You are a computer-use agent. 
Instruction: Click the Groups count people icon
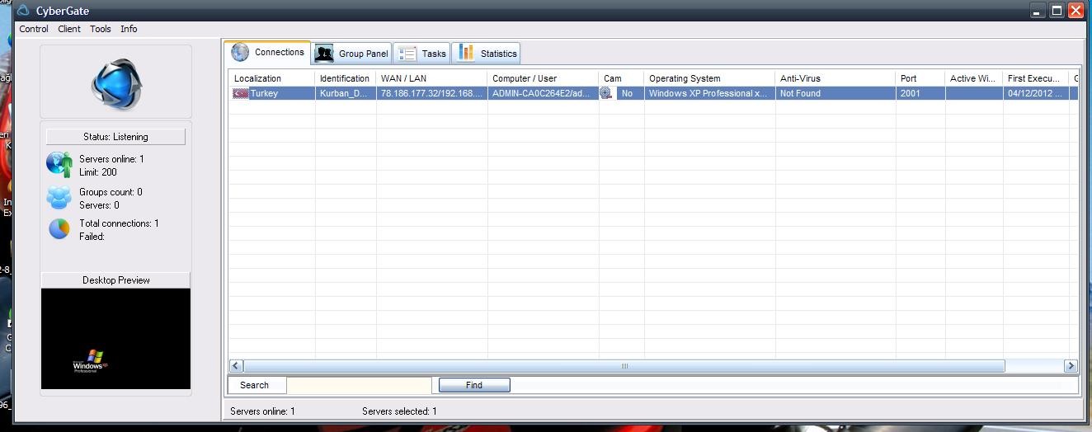pyautogui.click(x=59, y=198)
